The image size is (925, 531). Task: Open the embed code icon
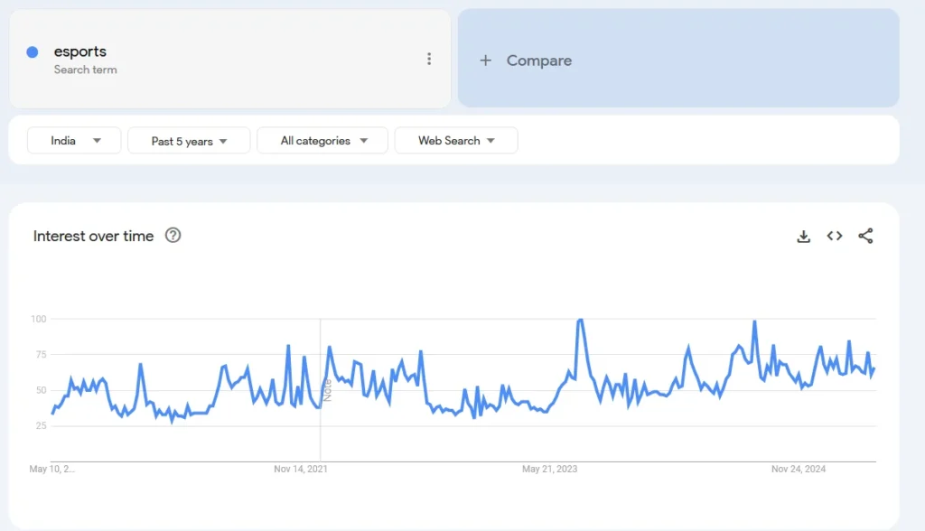tap(835, 237)
